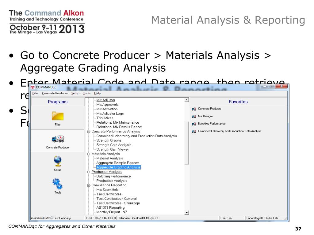Open Mix Submittals
The image size is (314, 235).
[107, 190]
